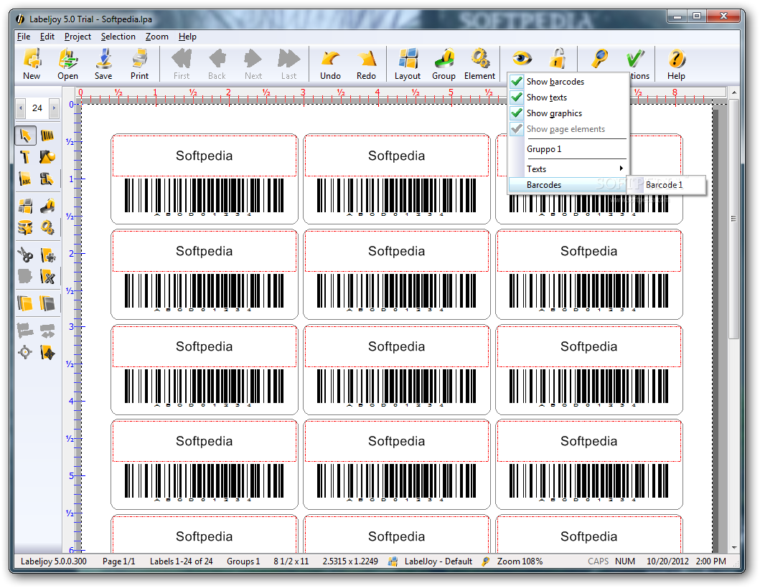Select the arrow pointer tool
This screenshot has height=588, width=760.
point(25,136)
